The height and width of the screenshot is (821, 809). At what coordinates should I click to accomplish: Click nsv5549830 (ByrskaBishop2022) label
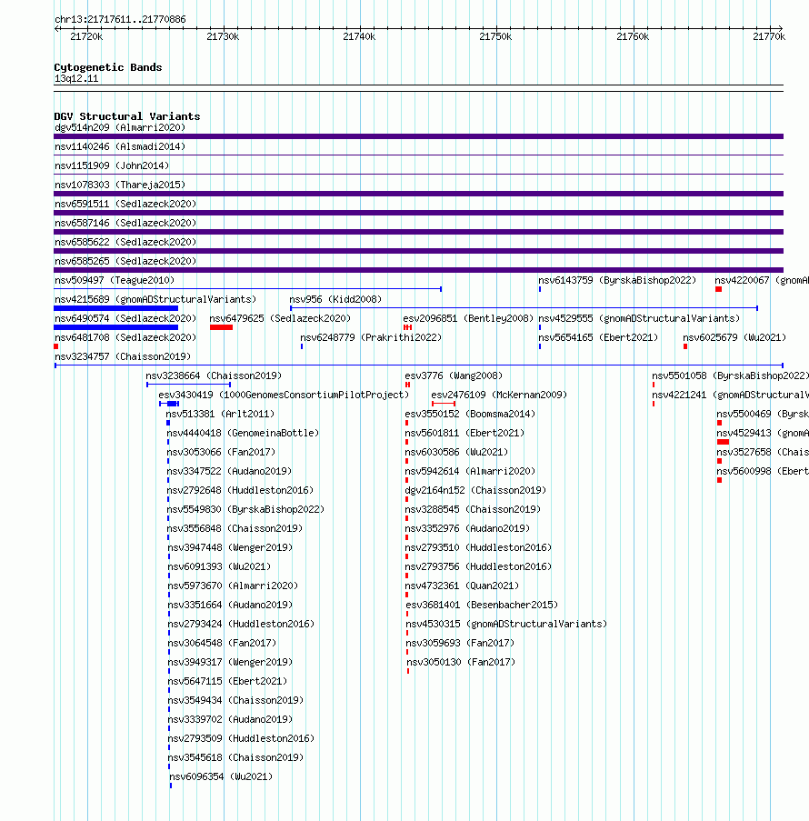tap(245, 509)
